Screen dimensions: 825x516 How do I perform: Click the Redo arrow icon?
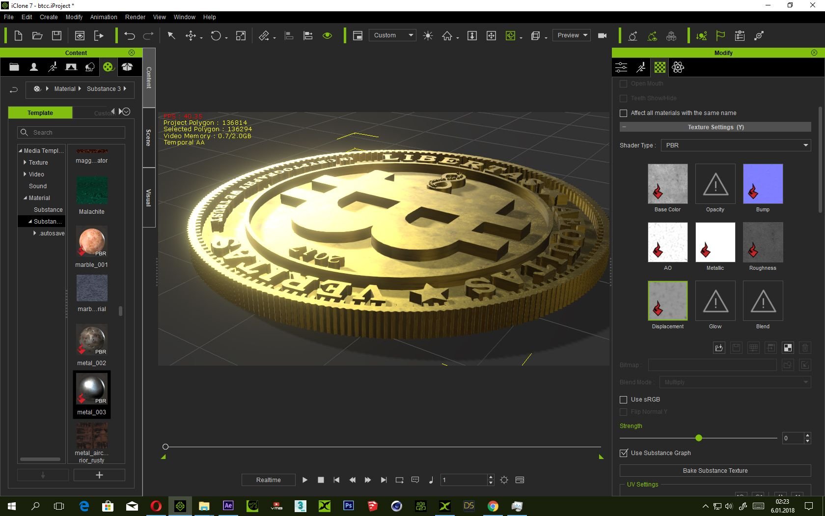tap(148, 35)
